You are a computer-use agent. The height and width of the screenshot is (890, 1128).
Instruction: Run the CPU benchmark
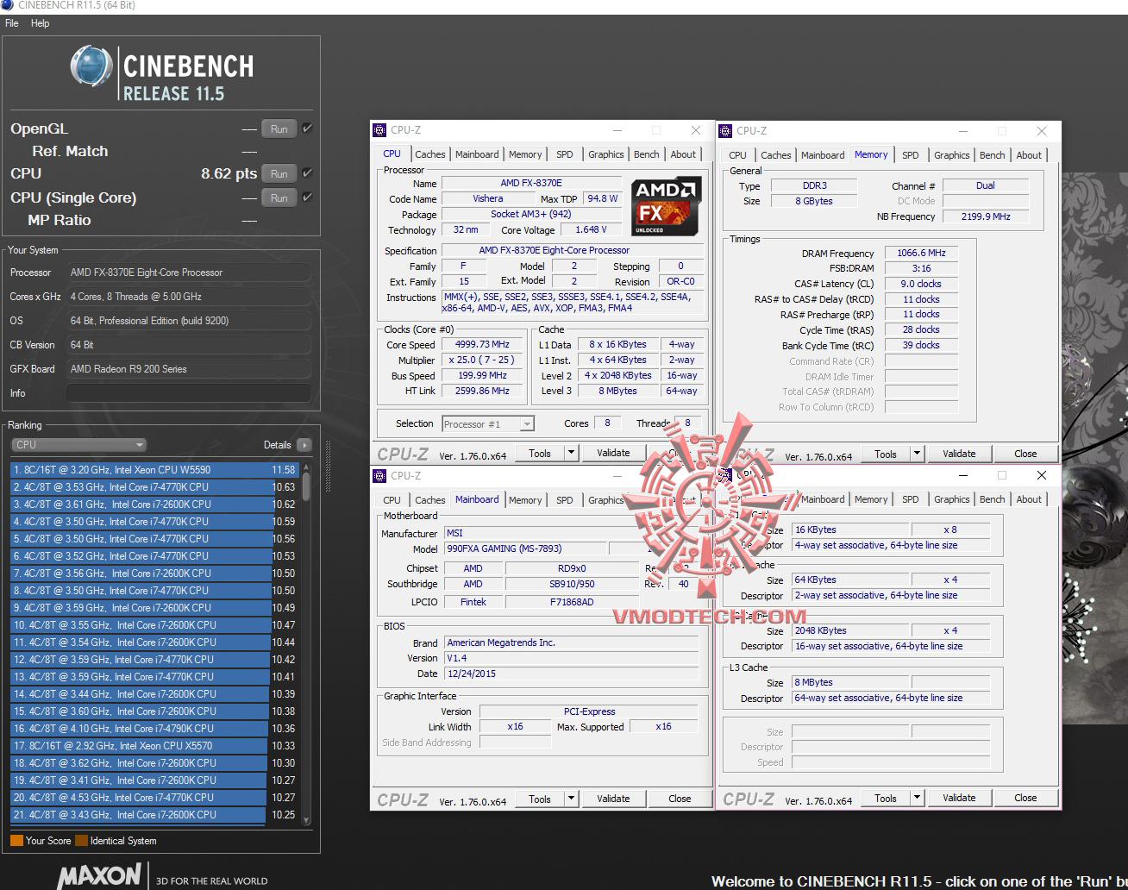click(x=279, y=173)
